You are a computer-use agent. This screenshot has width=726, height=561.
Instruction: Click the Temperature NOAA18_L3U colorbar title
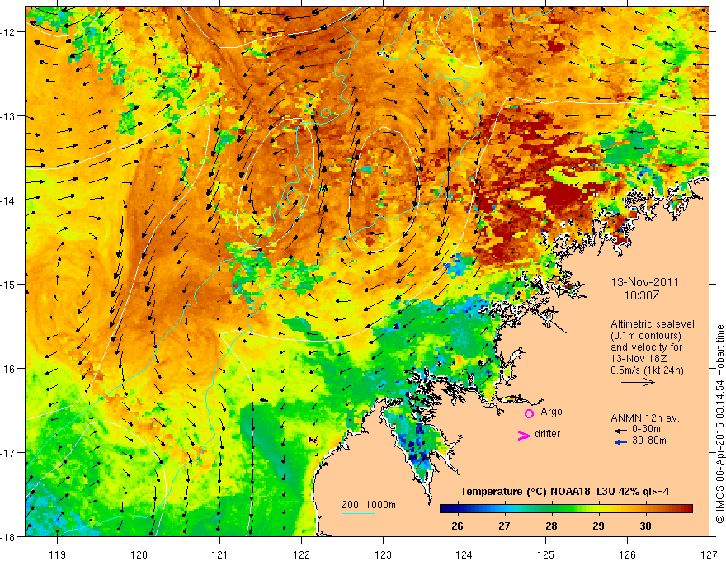click(x=564, y=492)
